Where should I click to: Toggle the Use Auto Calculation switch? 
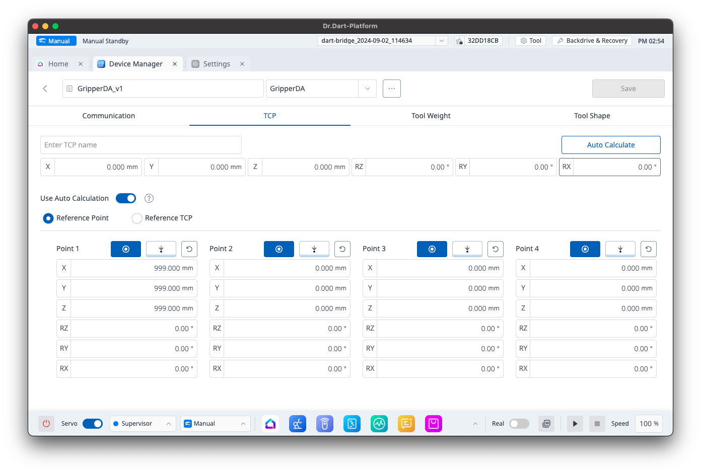pyautogui.click(x=126, y=198)
